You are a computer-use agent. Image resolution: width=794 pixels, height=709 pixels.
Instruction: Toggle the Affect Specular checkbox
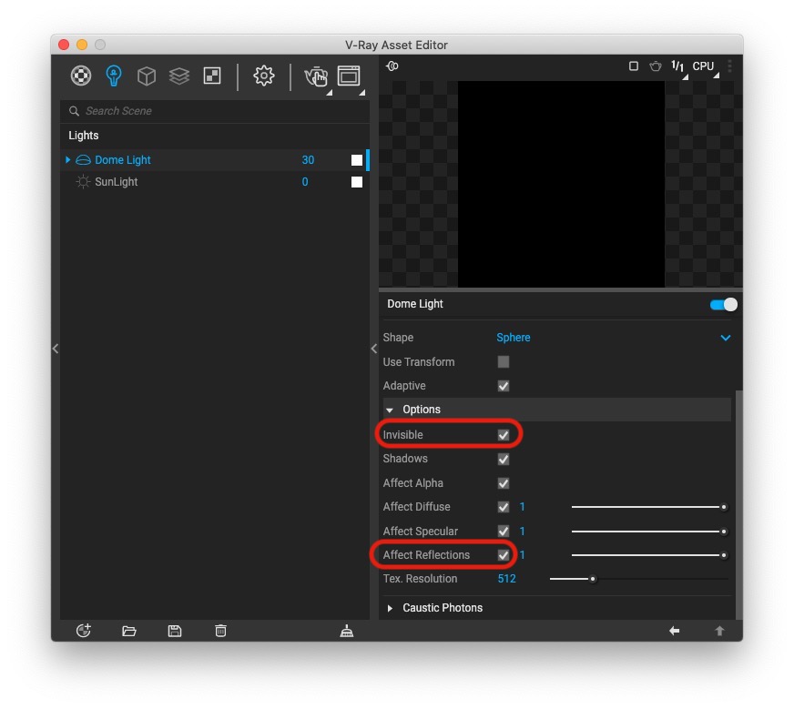click(x=504, y=531)
